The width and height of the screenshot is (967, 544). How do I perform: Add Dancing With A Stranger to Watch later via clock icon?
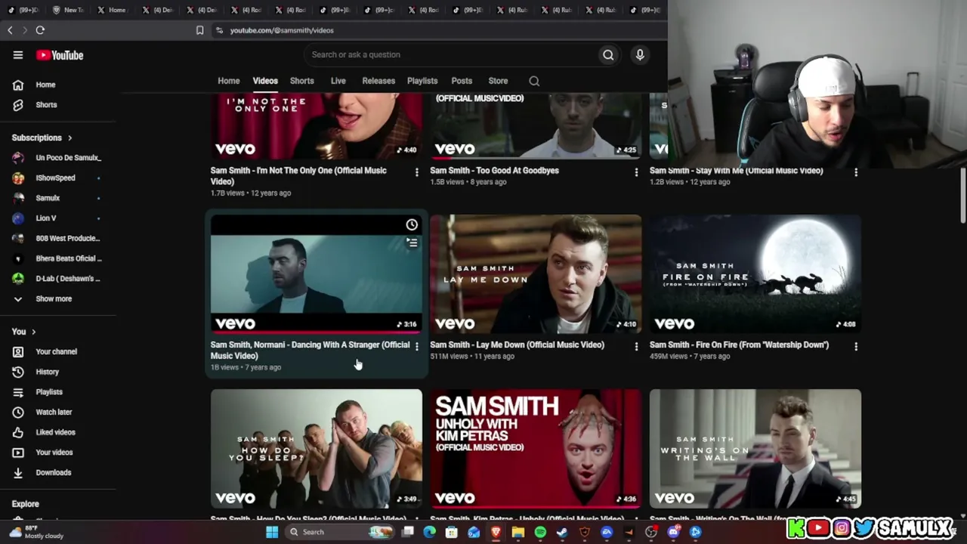412,224
